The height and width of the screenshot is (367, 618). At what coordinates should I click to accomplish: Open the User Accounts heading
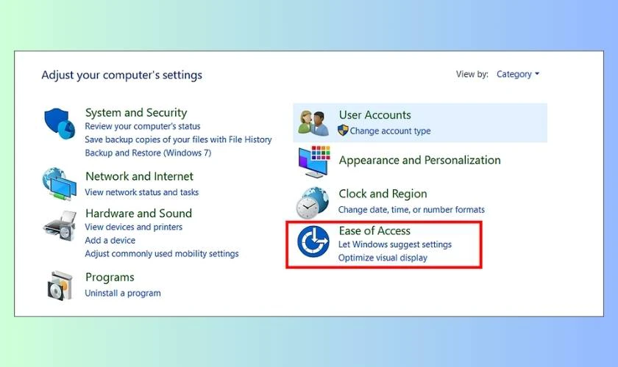(x=374, y=115)
